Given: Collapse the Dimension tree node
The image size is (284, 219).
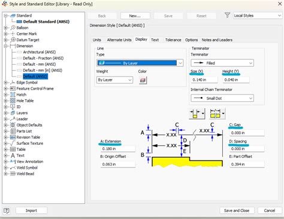Looking at the screenshot, I should pyautogui.click(x=5, y=46).
